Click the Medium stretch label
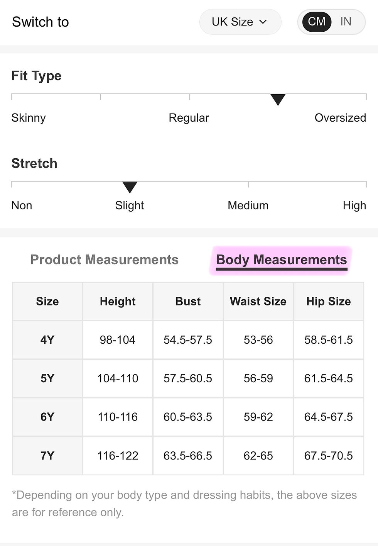The image size is (378, 546). [248, 205]
